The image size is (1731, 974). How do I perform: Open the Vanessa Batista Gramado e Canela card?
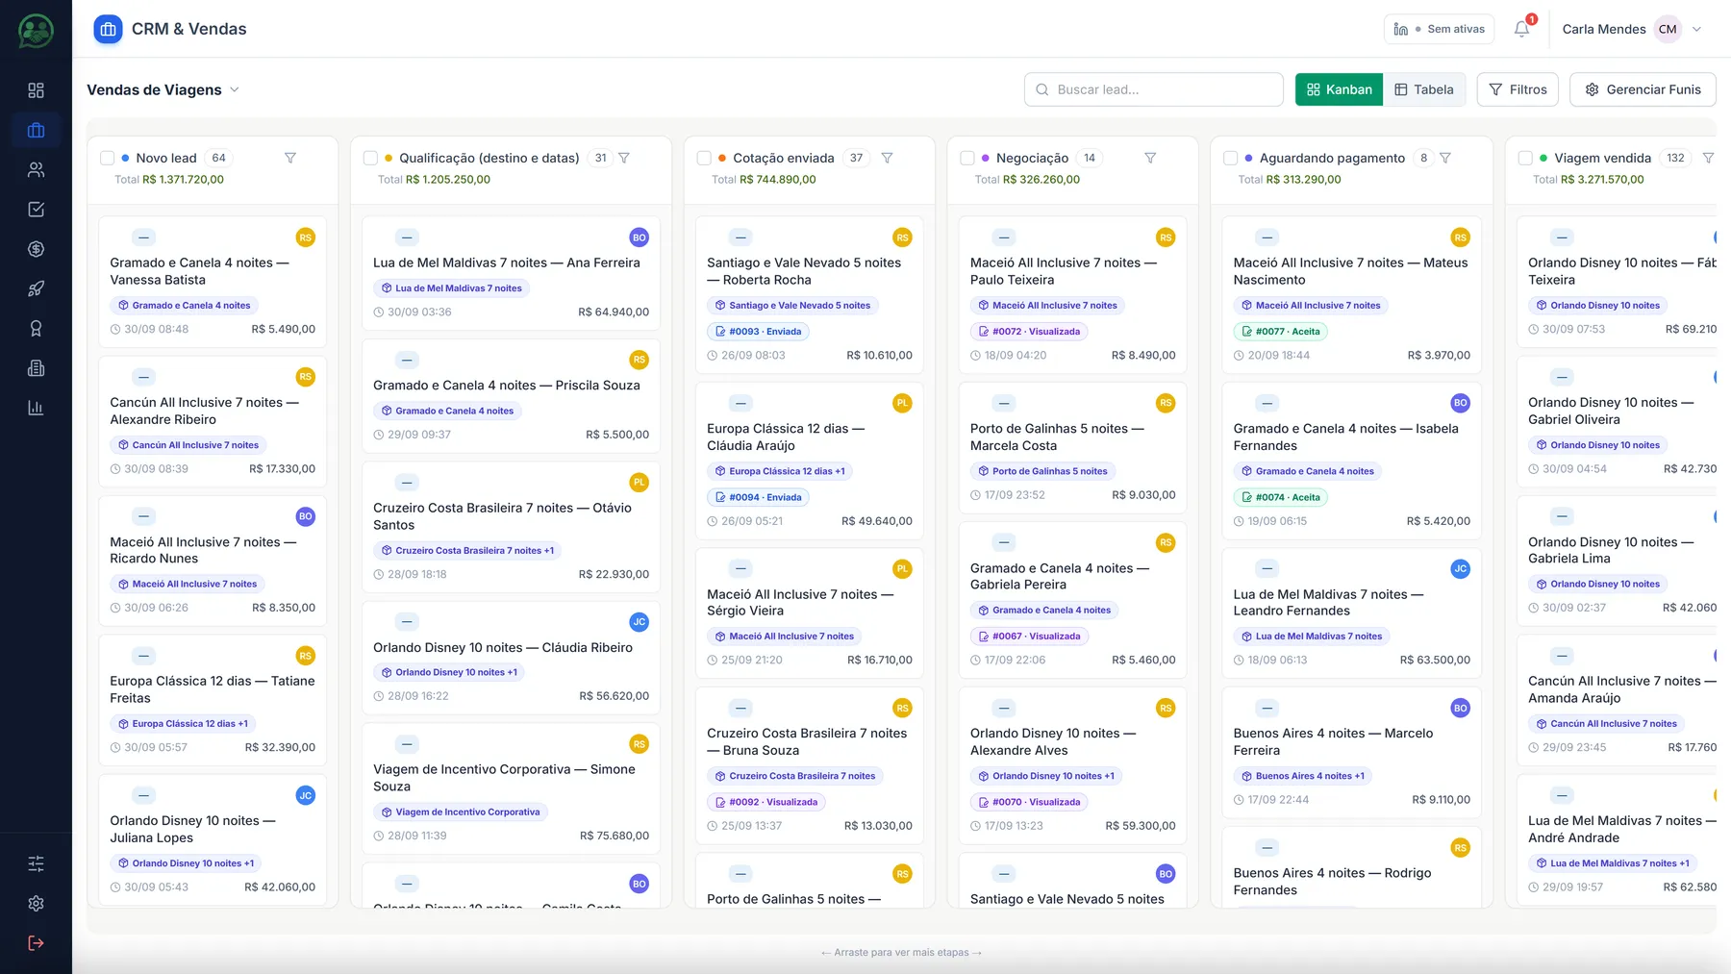[213, 281]
